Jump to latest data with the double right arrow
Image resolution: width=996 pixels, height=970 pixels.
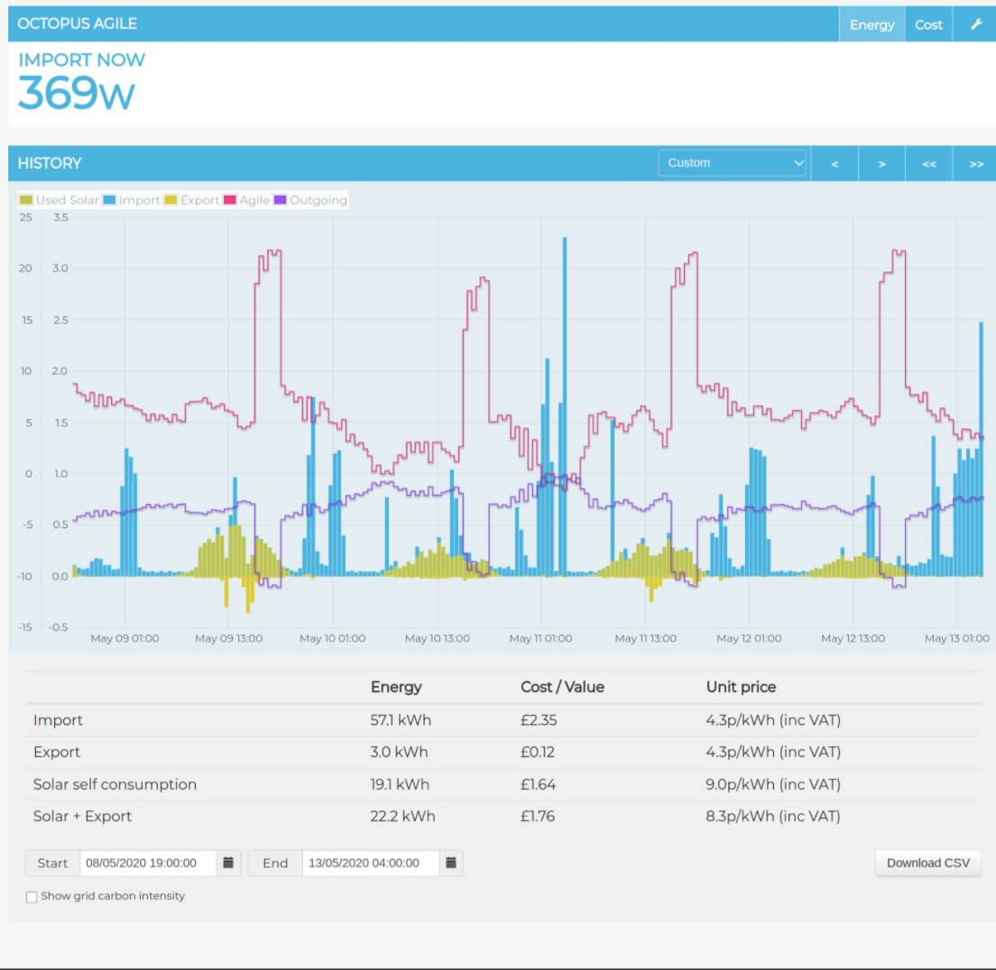pyautogui.click(x=975, y=163)
